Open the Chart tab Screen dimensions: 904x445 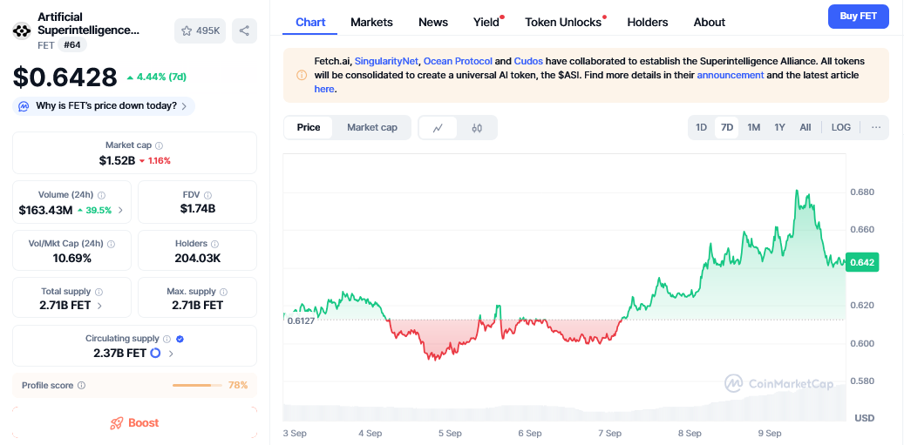(x=310, y=23)
